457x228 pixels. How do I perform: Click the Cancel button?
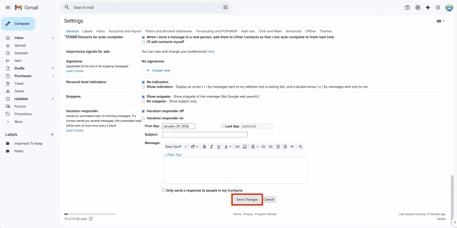coord(268,199)
